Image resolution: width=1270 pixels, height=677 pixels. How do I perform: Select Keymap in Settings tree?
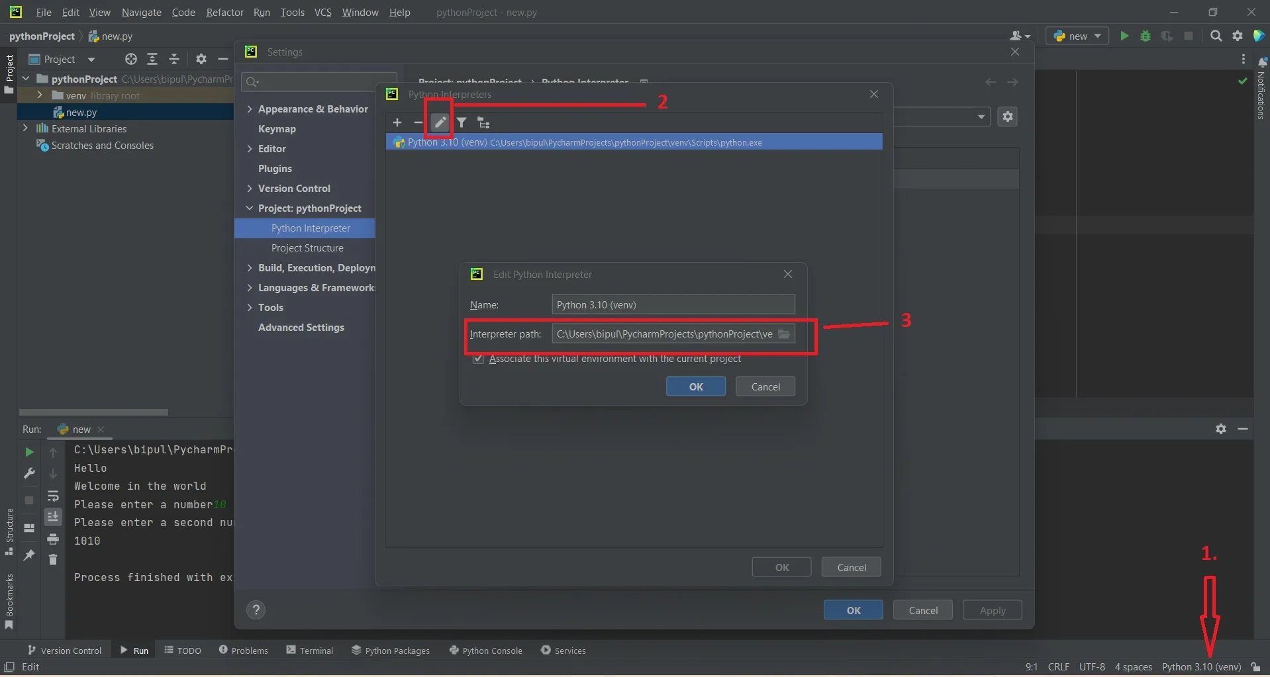tap(277, 129)
